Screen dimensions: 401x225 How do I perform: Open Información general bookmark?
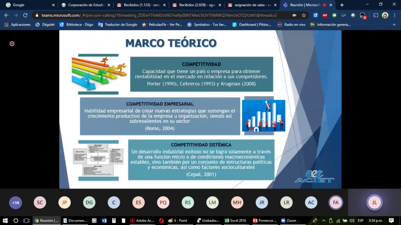point(330,24)
